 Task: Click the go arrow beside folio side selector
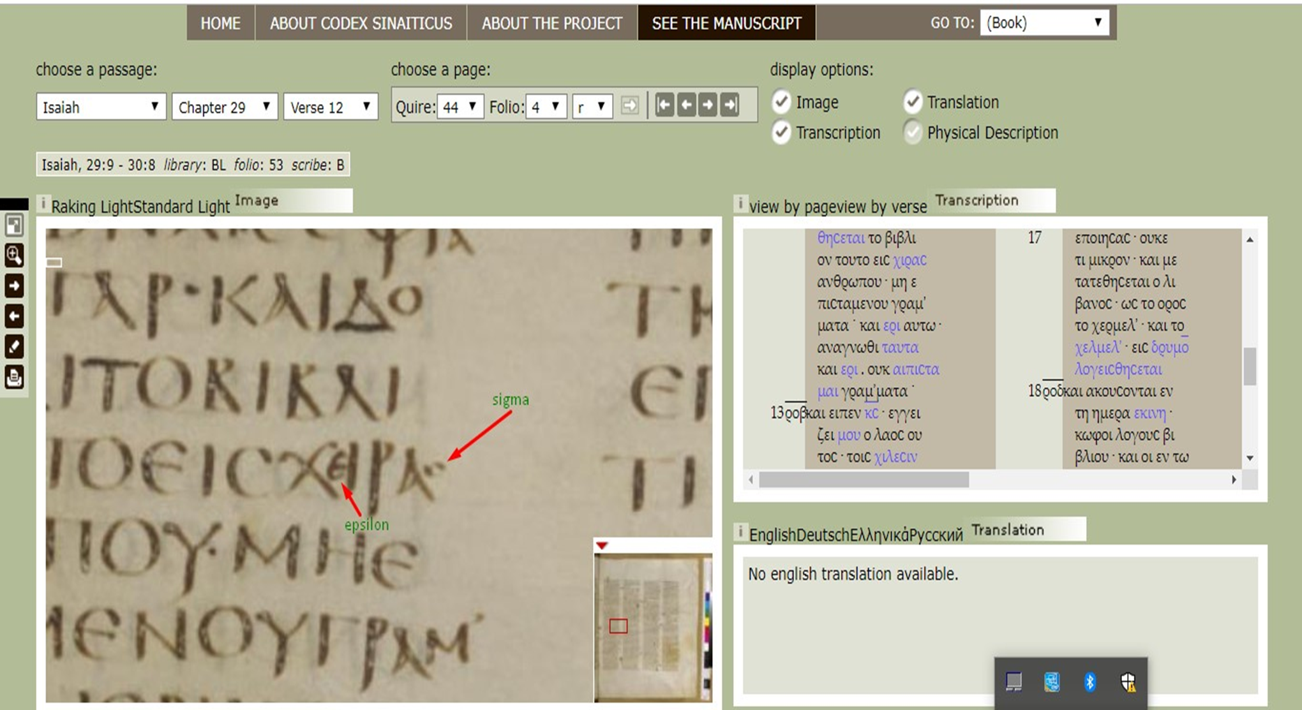tap(630, 105)
